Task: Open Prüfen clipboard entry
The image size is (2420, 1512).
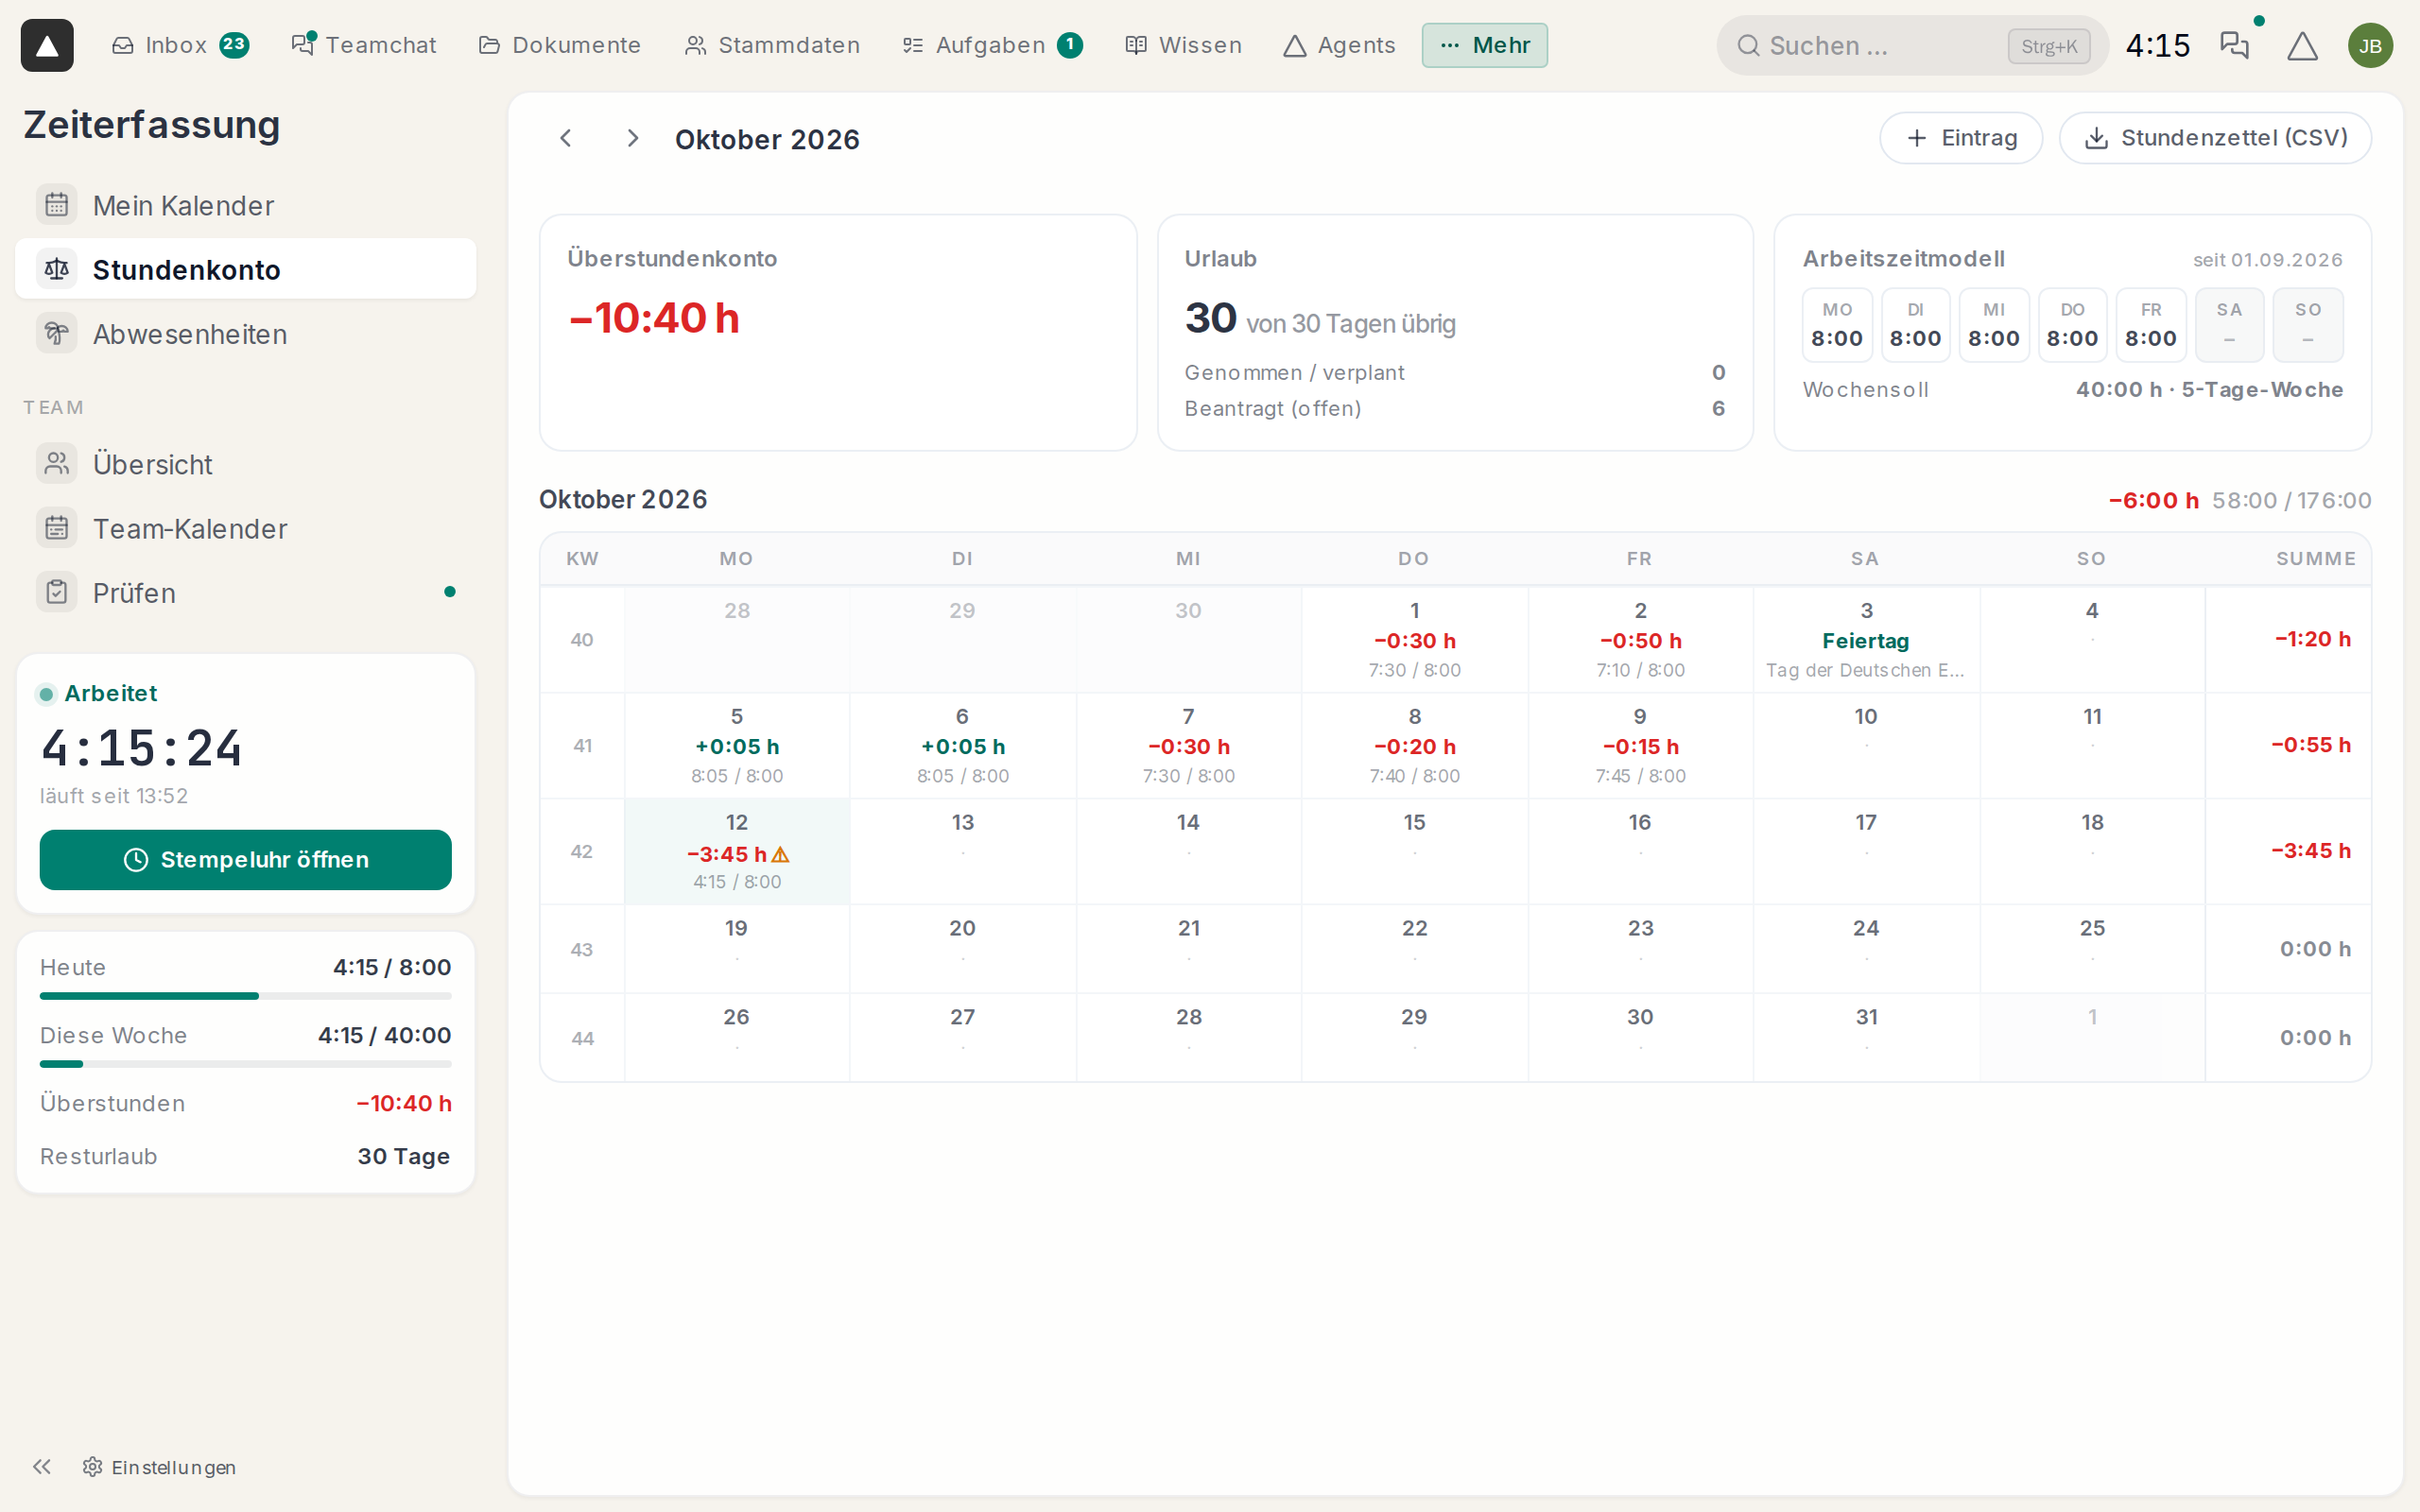Action: tap(245, 592)
